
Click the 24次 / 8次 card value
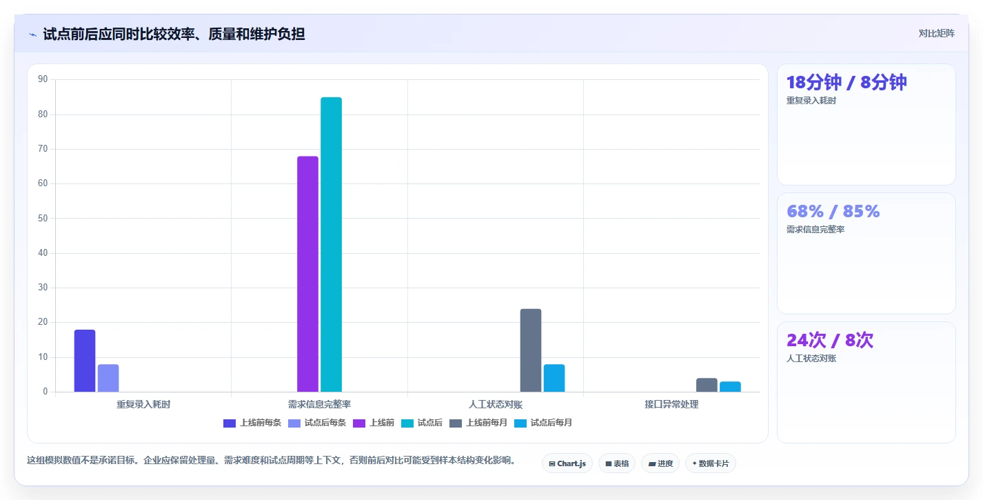(x=830, y=341)
